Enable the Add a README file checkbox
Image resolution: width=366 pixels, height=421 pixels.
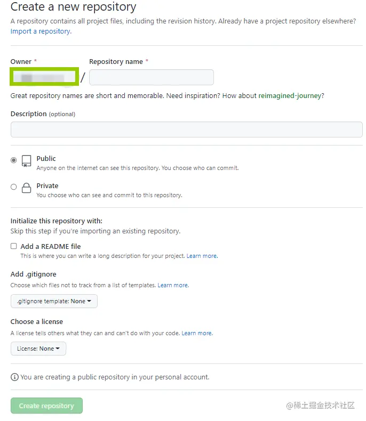click(14, 247)
